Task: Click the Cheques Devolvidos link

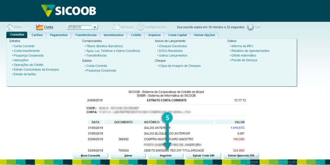Action: pyautogui.click(x=173, y=46)
